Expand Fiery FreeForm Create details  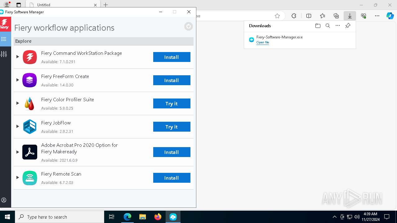[18, 80]
